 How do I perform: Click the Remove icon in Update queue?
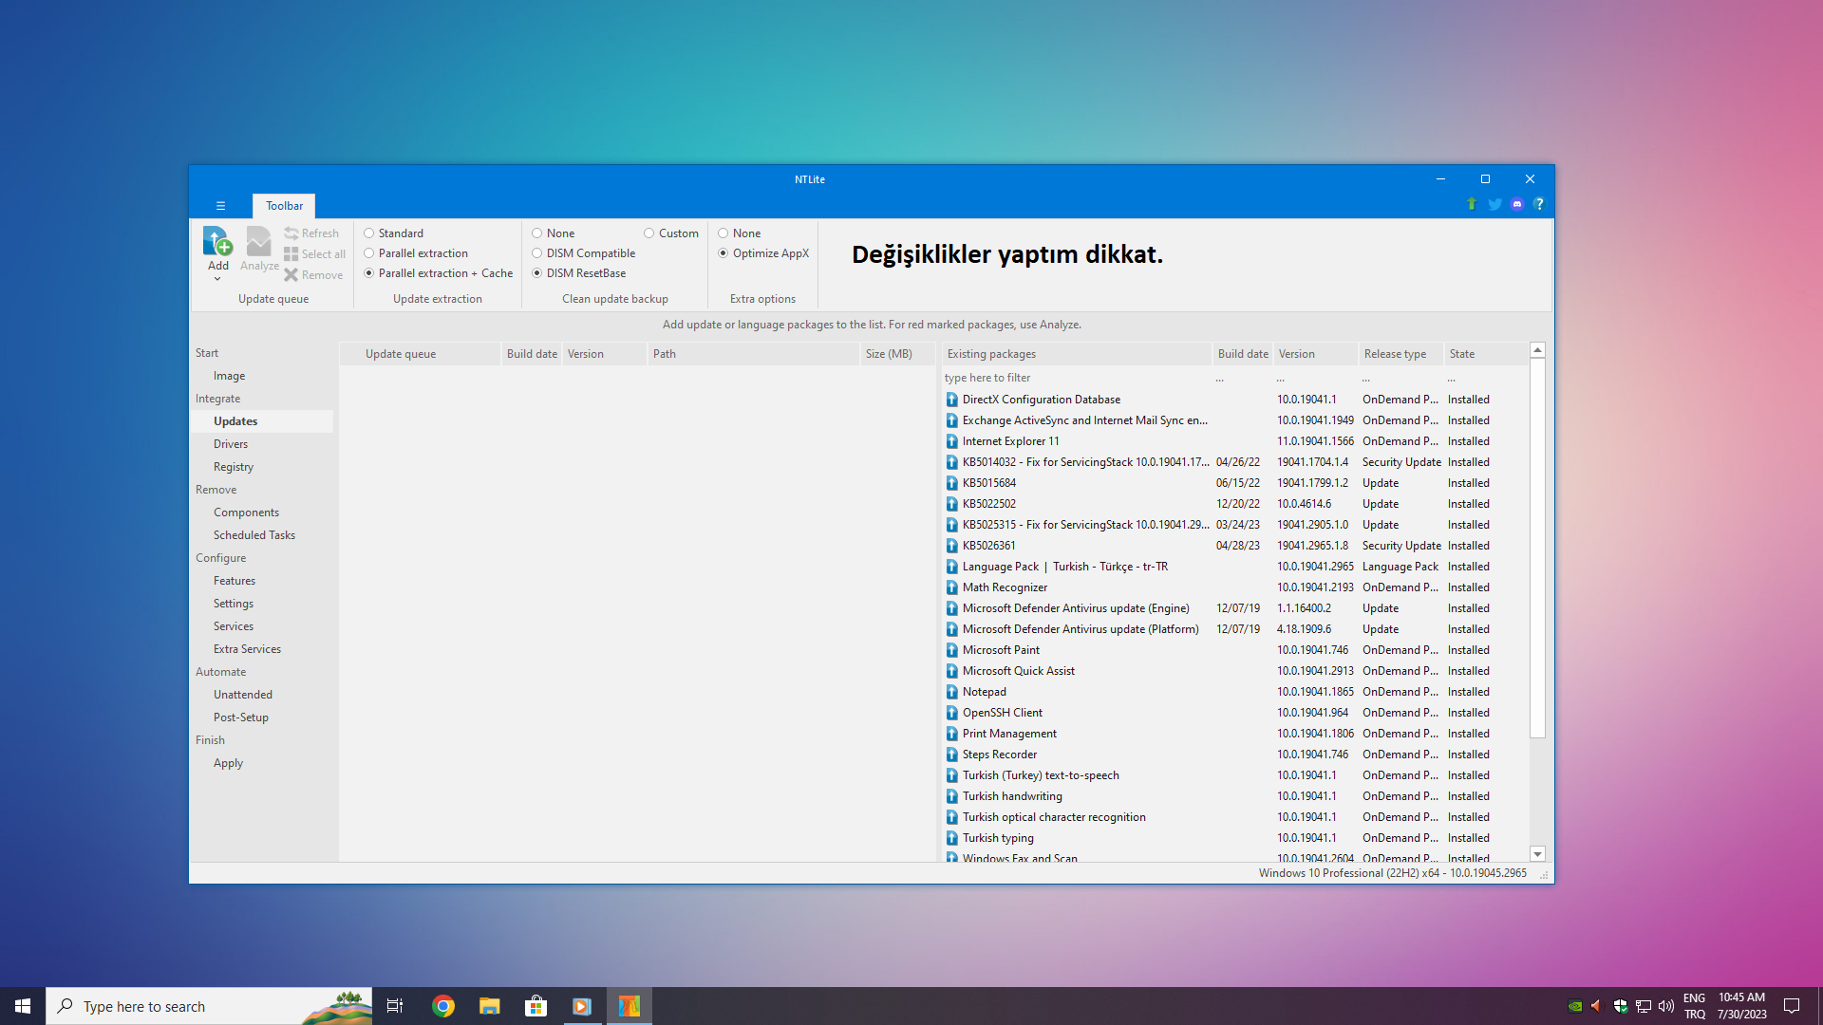pos(291,275)
